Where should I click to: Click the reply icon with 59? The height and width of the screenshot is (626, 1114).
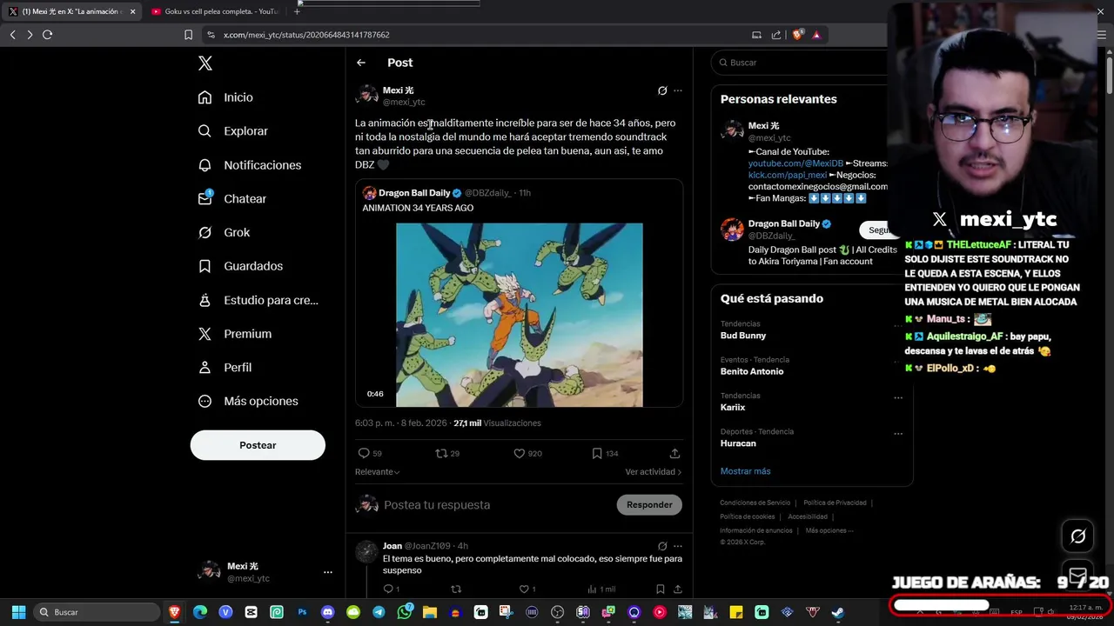(x=370, y=453)
